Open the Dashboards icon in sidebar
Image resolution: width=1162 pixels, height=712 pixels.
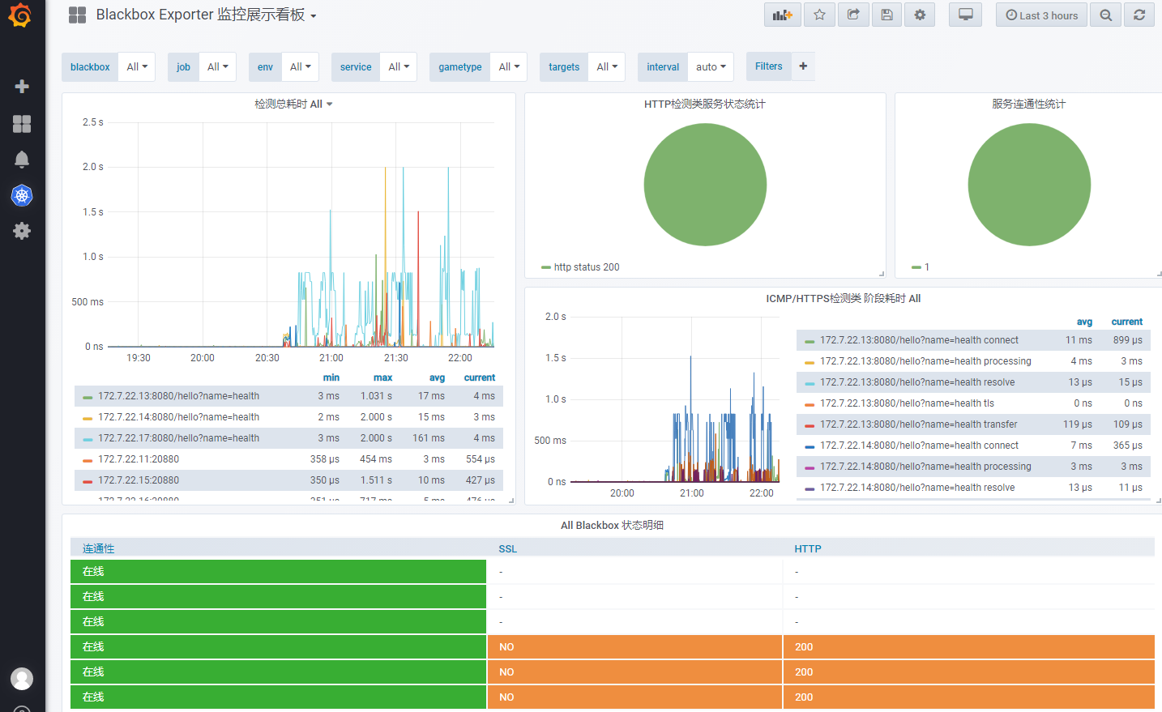[22, 123]
